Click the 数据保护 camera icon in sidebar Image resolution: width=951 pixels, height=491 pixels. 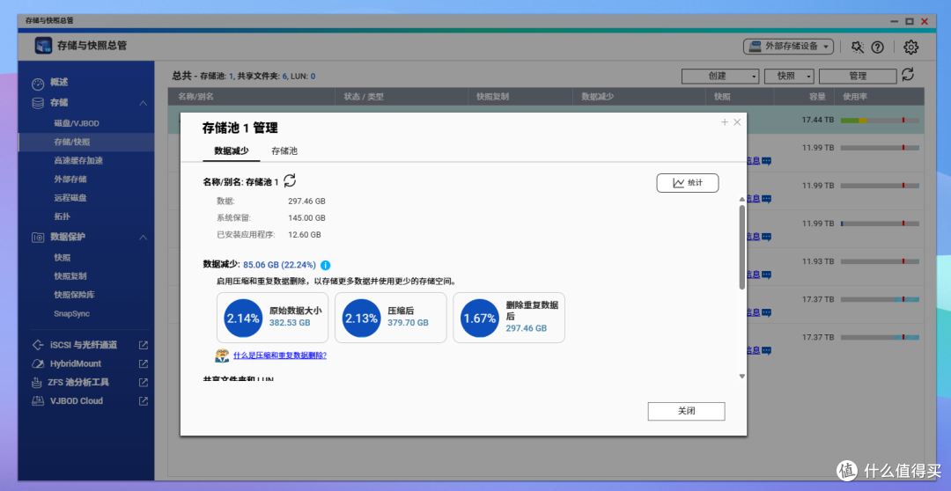point(38,238)
